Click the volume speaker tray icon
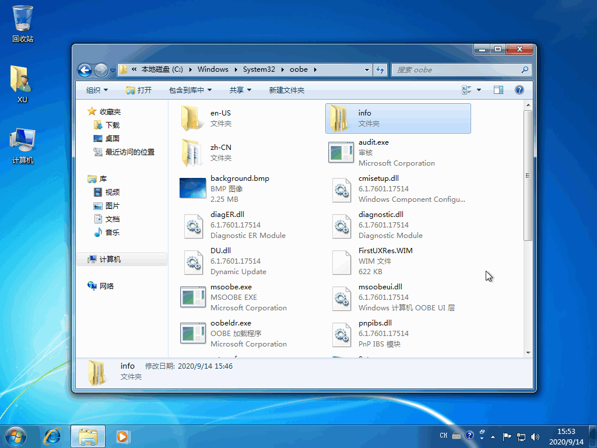The width and height of the screenshot is (597, 448). pos(535,436)
